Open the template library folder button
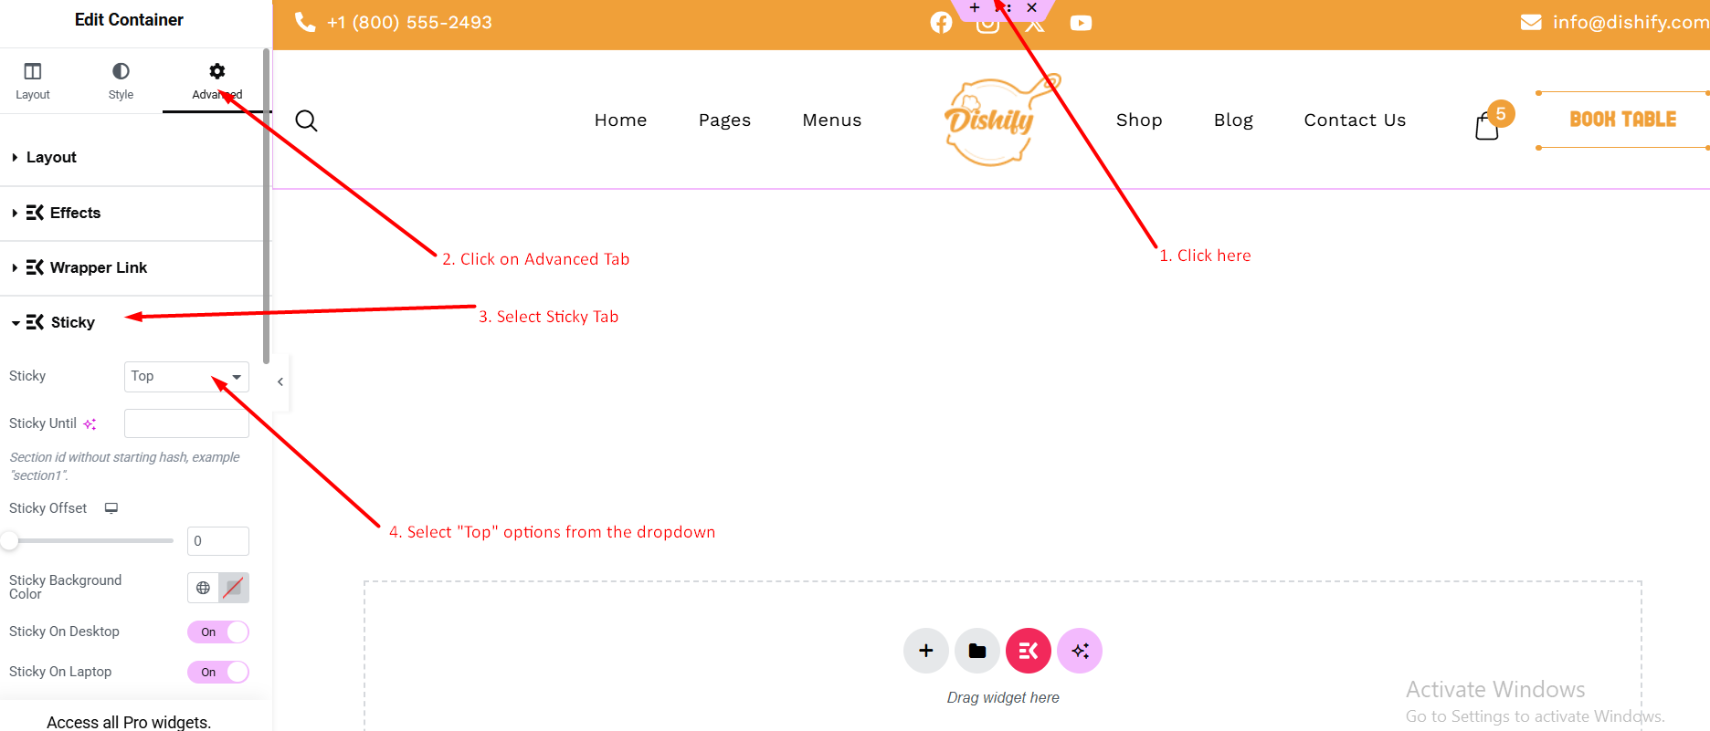1710x731 pixels. click(x=977, y=651)
